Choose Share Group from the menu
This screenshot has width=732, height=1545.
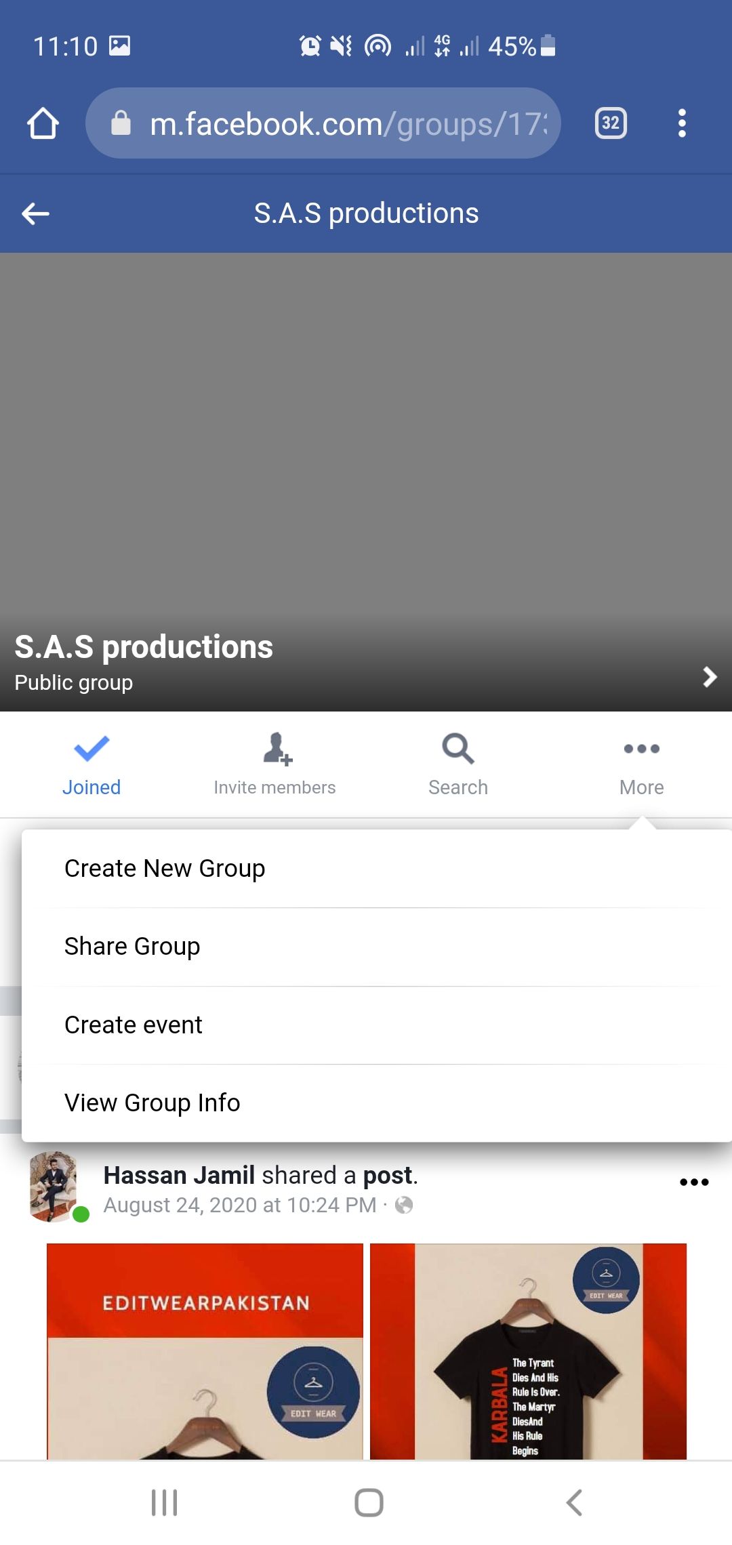click(x=132, y=946)
